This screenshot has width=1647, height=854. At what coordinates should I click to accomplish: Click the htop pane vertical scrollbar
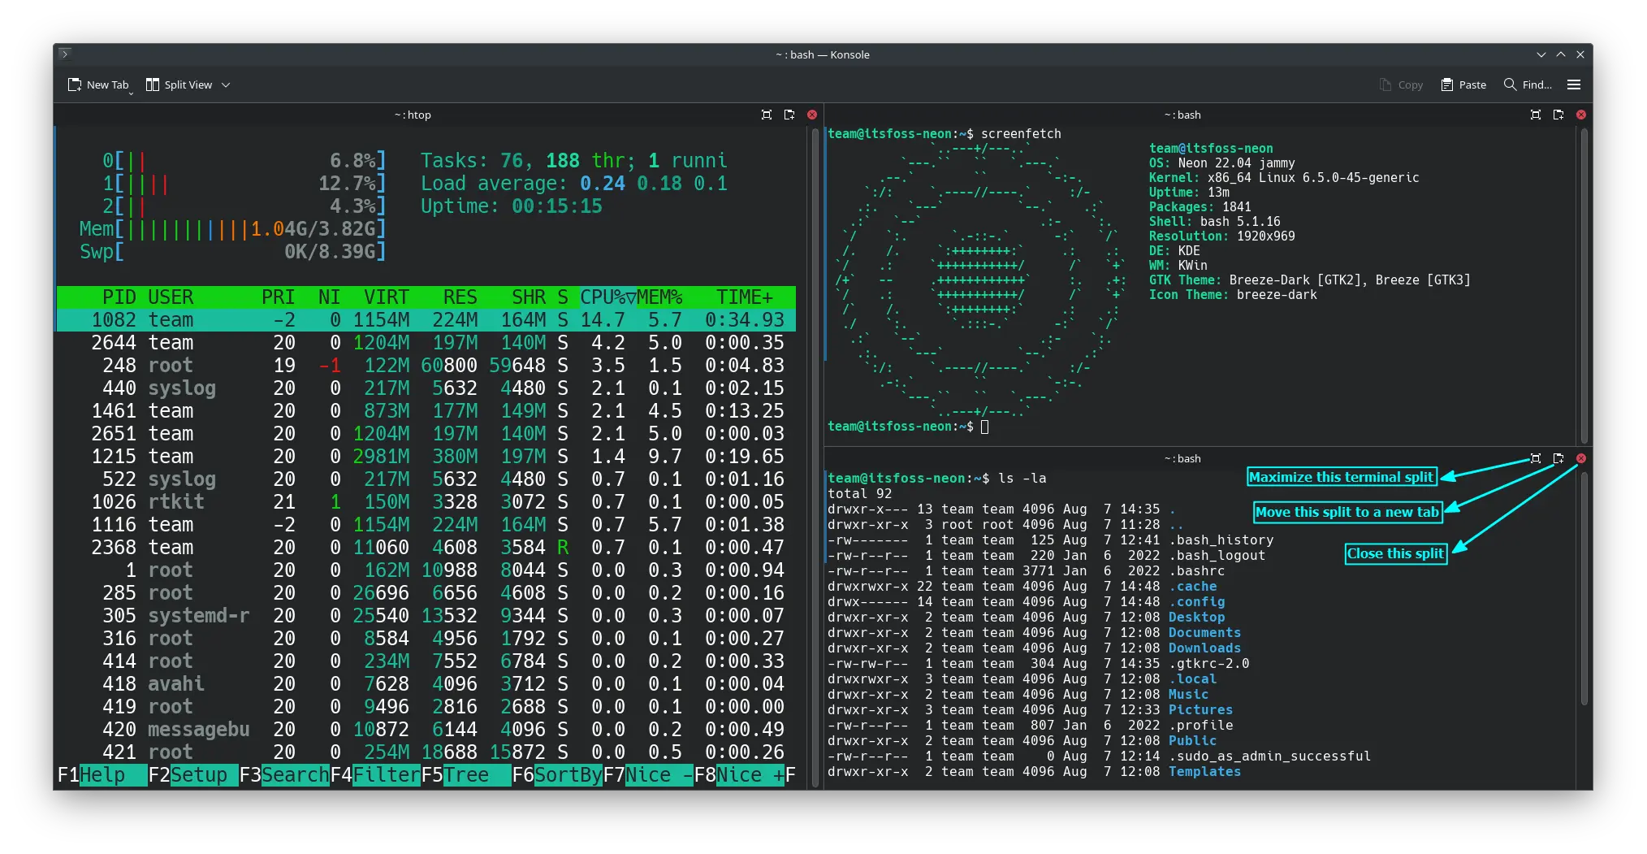click(x=815, y=455)
